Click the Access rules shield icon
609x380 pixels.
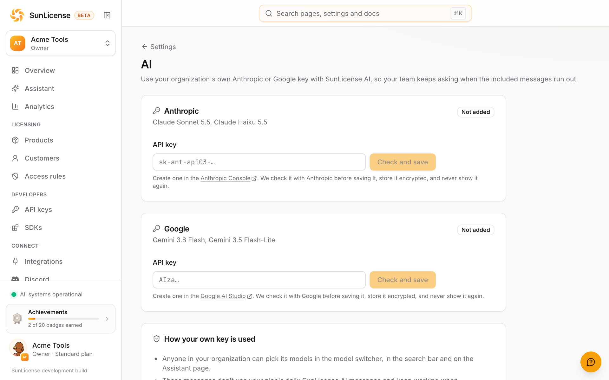pyautogui.click(x=15, y=176)
